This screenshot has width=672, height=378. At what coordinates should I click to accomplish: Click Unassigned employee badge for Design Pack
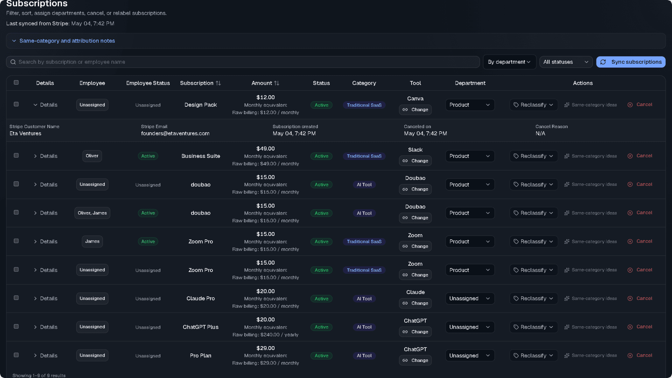(92, 105)
